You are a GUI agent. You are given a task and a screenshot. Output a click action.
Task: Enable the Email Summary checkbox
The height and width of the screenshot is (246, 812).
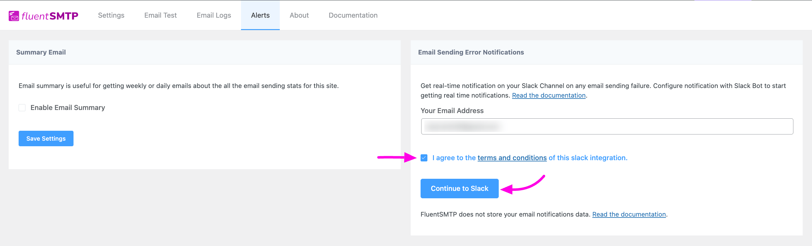tap(22, 108)
